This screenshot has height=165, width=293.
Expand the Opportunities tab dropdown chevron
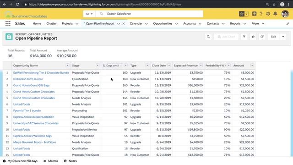point(176,24)
